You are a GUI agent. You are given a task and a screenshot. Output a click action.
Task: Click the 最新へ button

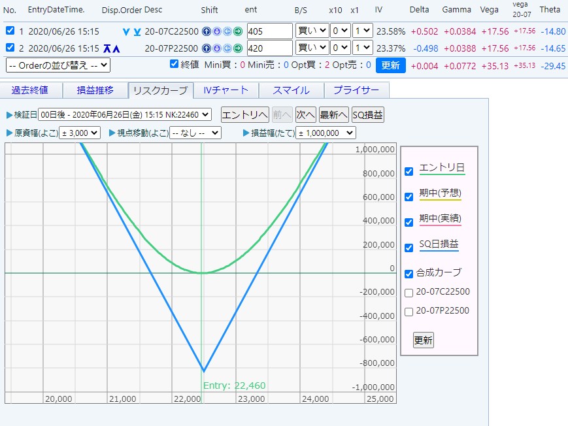[x=333, y=115]
